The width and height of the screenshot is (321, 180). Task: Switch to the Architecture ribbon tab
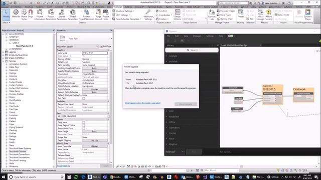pos(16,7)
